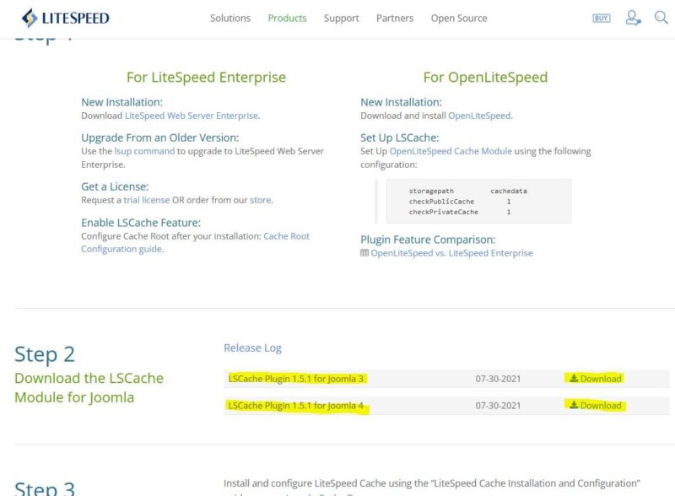This screenshot has height=496, width=675.
Task: Click the storagepath cachedata config line
Action: pos(467,191)
